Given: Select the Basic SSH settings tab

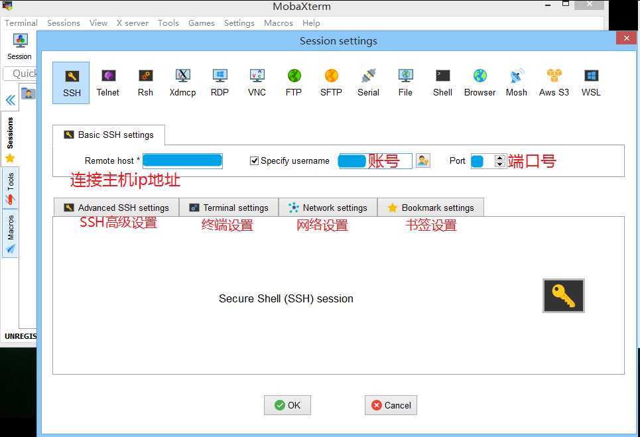Looking at the screenshot, I should pos(109,135).
